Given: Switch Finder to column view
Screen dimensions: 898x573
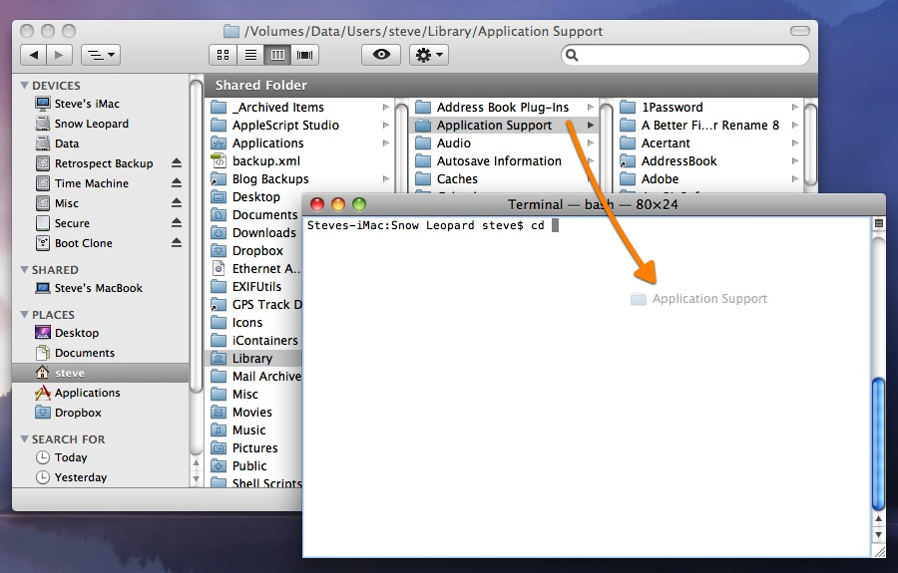Looking at the screenshot, I should coord(277,55).
